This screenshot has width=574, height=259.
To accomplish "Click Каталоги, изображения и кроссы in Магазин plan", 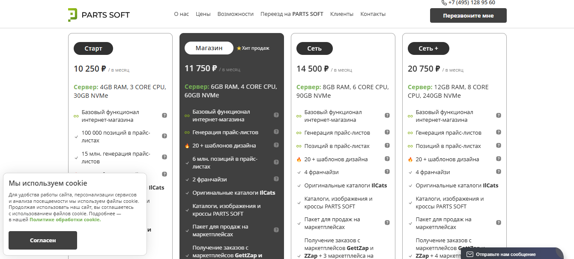I will pos(227,210).
